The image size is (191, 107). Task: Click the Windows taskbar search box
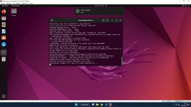pos(85,105)
